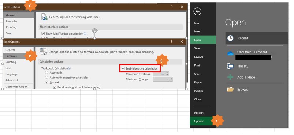294x135 pixels.
Task: Select General tab in upper Excel Options dialog
Action: pos(19,15)
